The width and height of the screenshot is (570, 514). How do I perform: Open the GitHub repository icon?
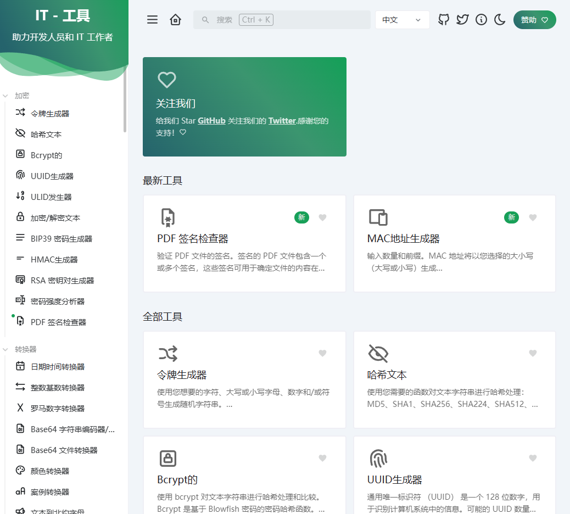tap(444, 20)
